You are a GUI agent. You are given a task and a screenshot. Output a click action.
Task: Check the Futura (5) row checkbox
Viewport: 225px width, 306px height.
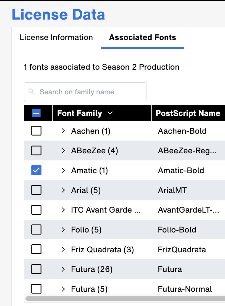[x=36, y=289]
